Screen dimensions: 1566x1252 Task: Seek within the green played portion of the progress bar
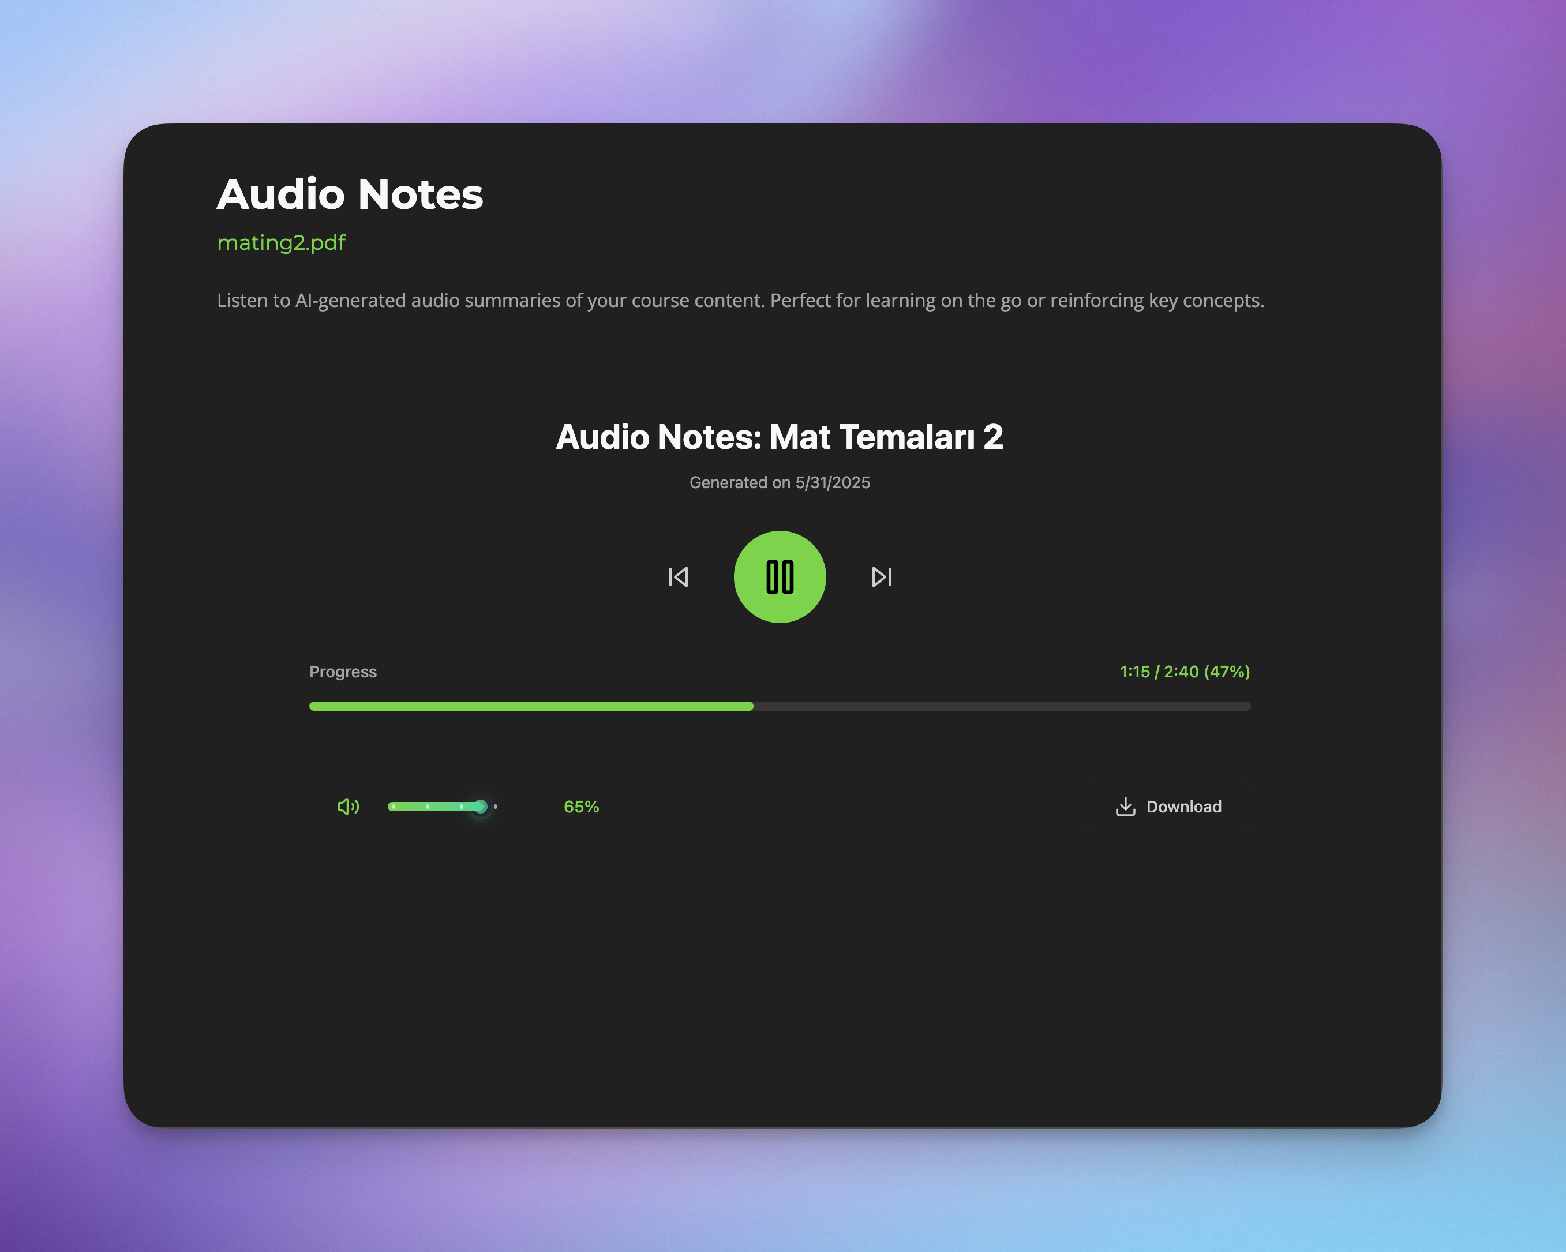(x=530, y=706)
